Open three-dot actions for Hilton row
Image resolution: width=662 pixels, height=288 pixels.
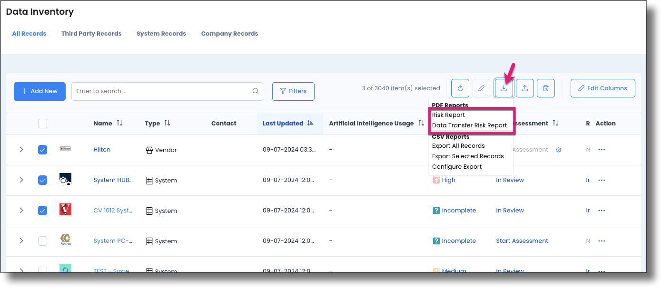click(602, 150)
